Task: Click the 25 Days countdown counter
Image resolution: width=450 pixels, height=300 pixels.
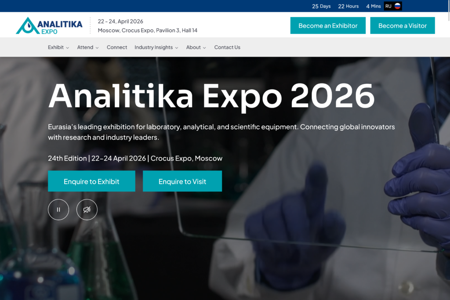Action: pyautogui.click(x=321, y=6)
